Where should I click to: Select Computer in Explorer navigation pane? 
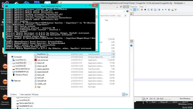pyautogui.click(x=18, y=57)
